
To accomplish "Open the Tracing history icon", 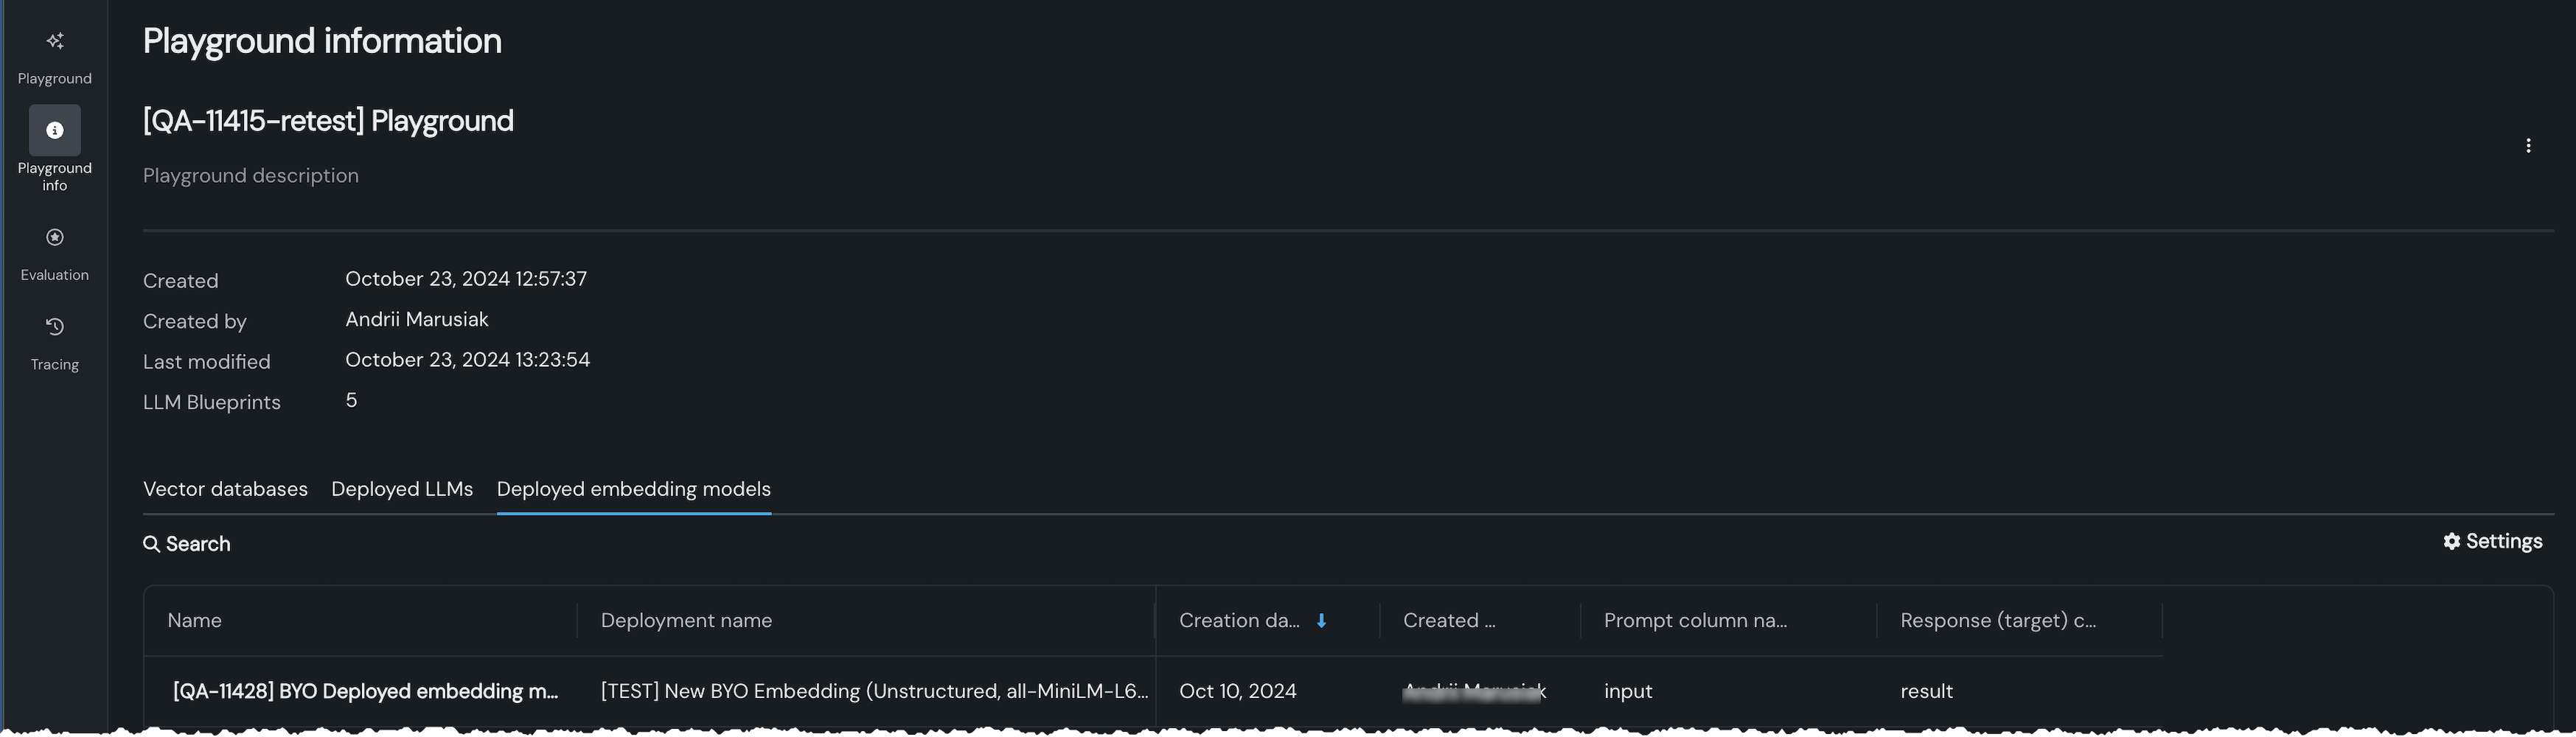I will click(x=55, y=327).
